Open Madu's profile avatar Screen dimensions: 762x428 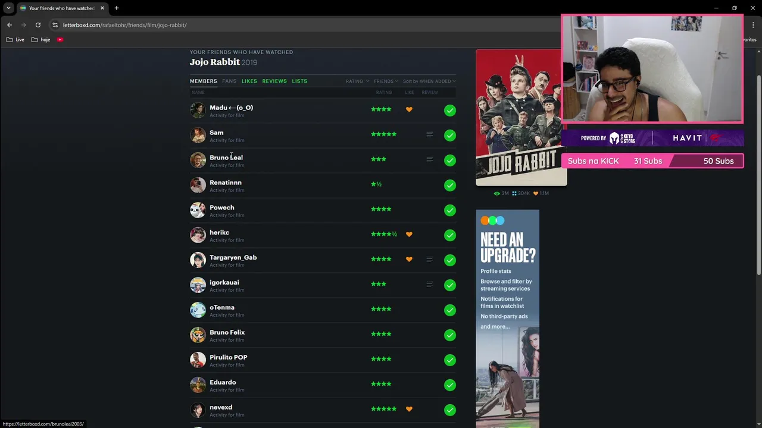(198, 110)
